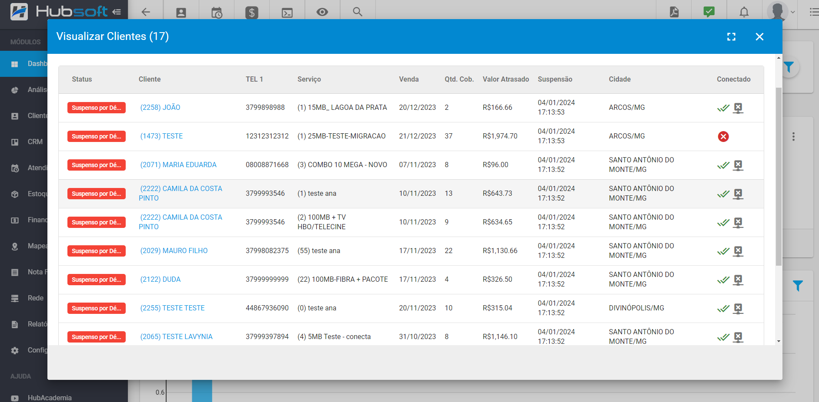Click the green double-check connection for MARIA EDUARDA
The height and width of the screenshot is (402, 819).
[723, 165]
